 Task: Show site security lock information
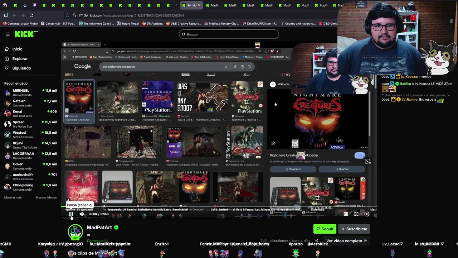coord(74,15)
